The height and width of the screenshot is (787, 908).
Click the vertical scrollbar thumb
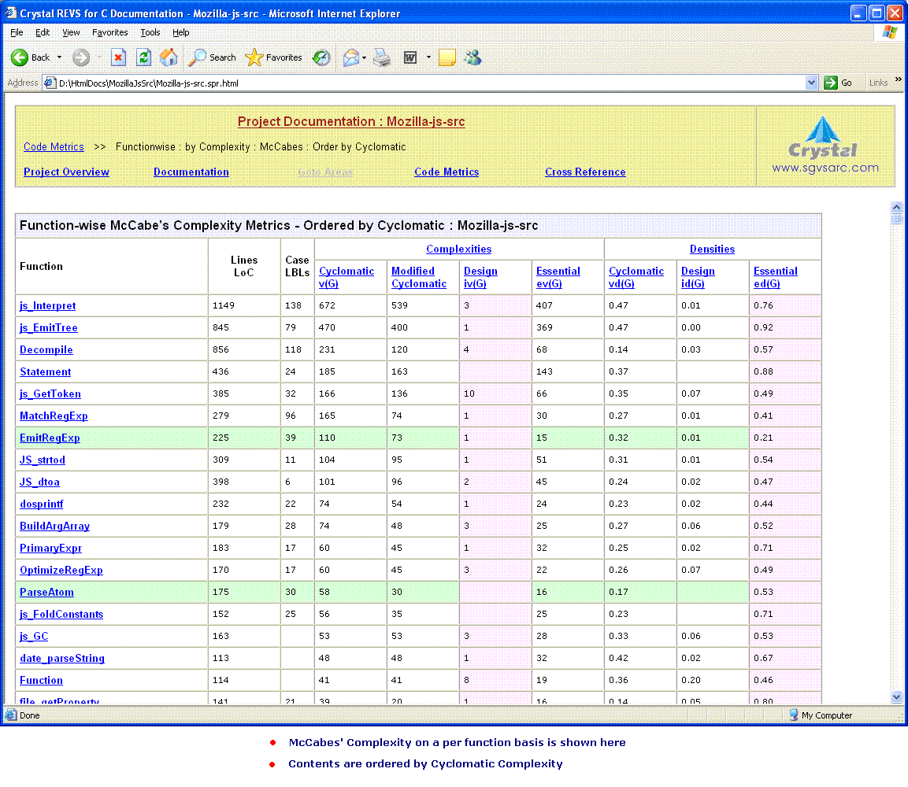tap(896, 219)
